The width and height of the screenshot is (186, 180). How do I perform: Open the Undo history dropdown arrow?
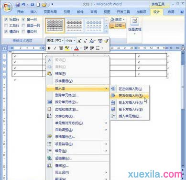(x=27, y=5)
